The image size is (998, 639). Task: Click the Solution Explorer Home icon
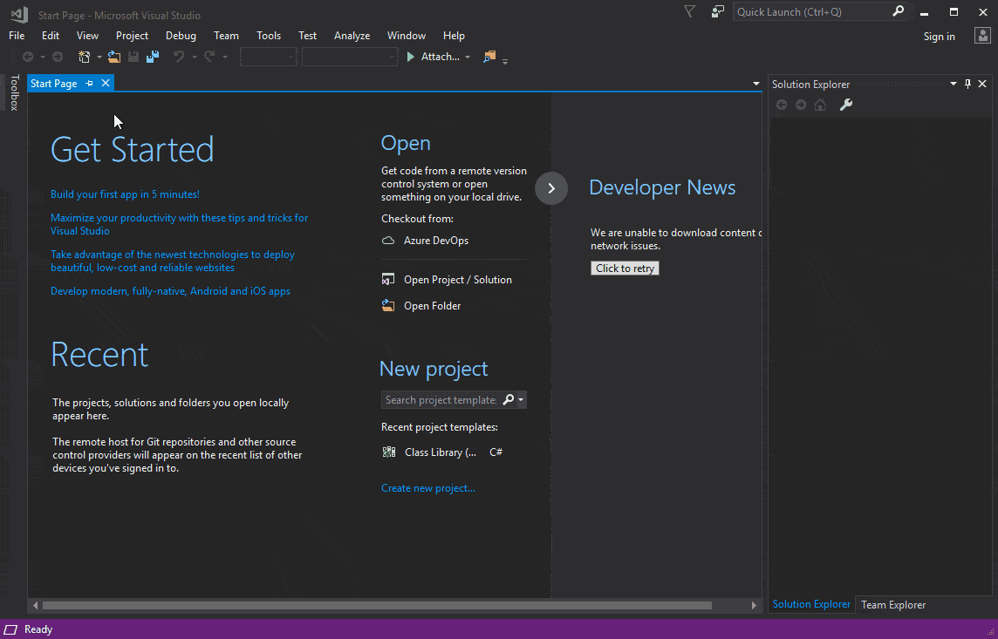point(820,105)
